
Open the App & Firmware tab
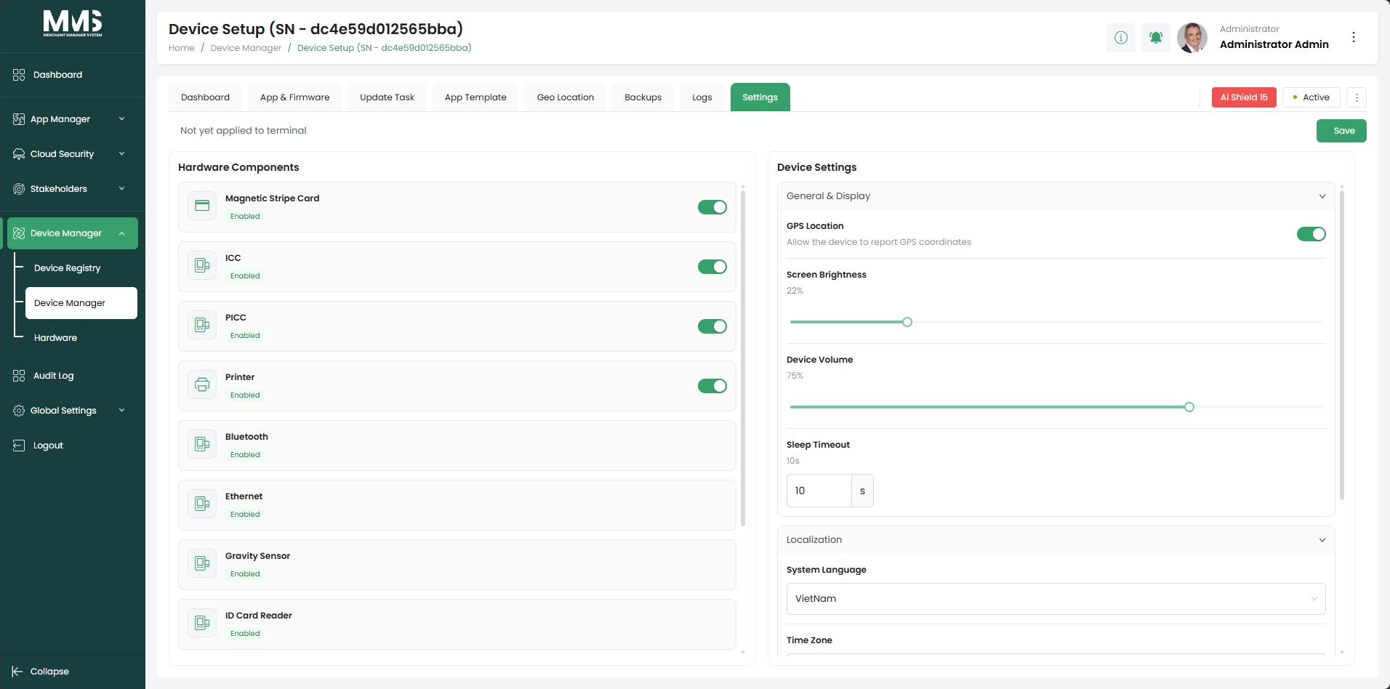tap(294, 97)
